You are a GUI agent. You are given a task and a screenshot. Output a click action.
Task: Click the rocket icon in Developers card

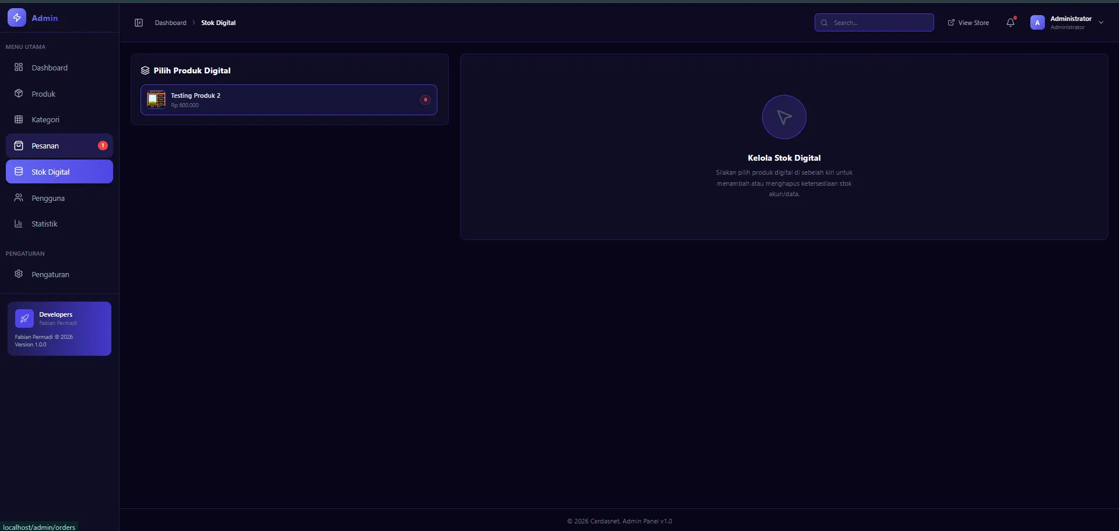click(24, 318)
